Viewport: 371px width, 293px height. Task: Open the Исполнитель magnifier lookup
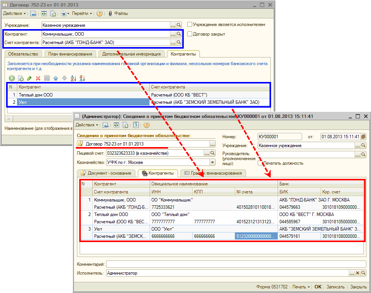[x=363, y=273]
